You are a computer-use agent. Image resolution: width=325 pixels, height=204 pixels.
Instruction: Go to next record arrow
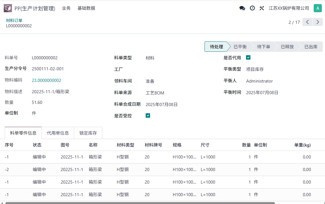(317, 22)
